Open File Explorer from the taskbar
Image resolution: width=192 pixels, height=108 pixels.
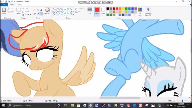[x=72, y=105]
